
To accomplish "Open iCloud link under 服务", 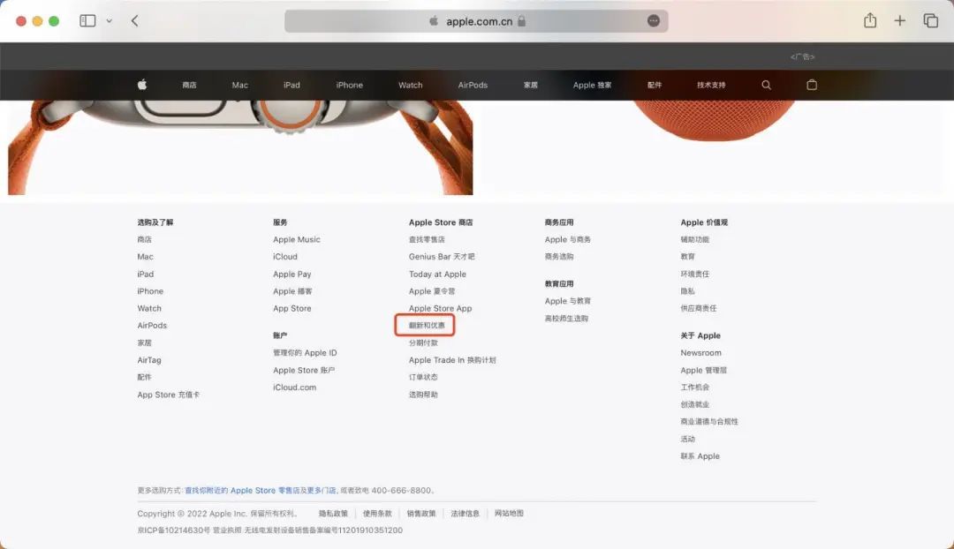I will tap(284, 257).
